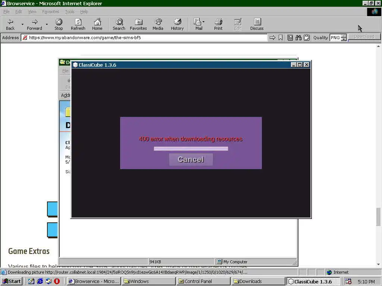Increase Quality with spinner up arrow
Image resolution: width=382 pixels, height=286 pixels.
click(x=344, y=36)
